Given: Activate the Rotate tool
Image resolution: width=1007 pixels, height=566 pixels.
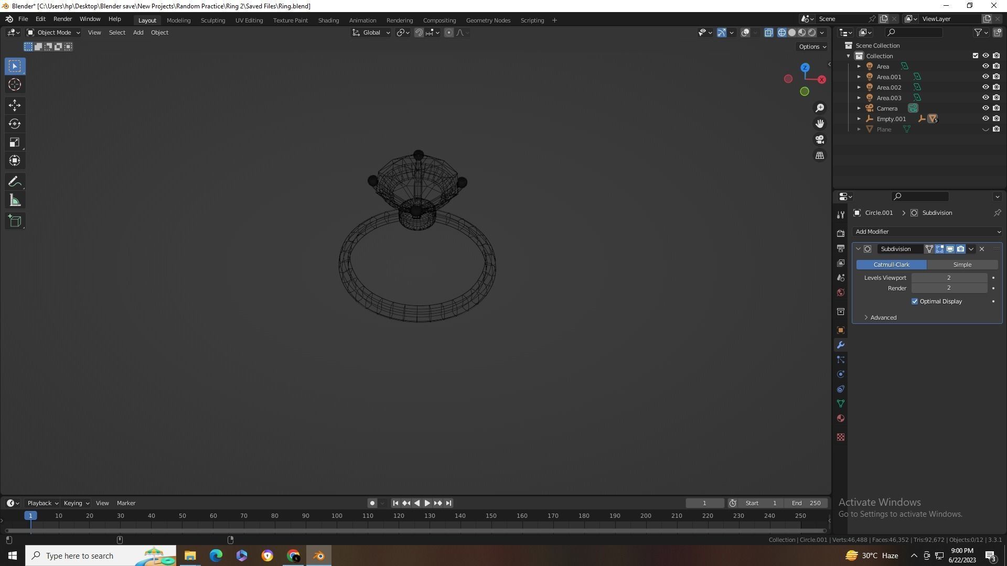Looking at the screenshot, I should 15,124.
